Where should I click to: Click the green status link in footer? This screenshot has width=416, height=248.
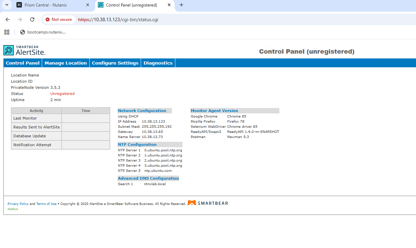pyautogui.click(x=13, y=209)
